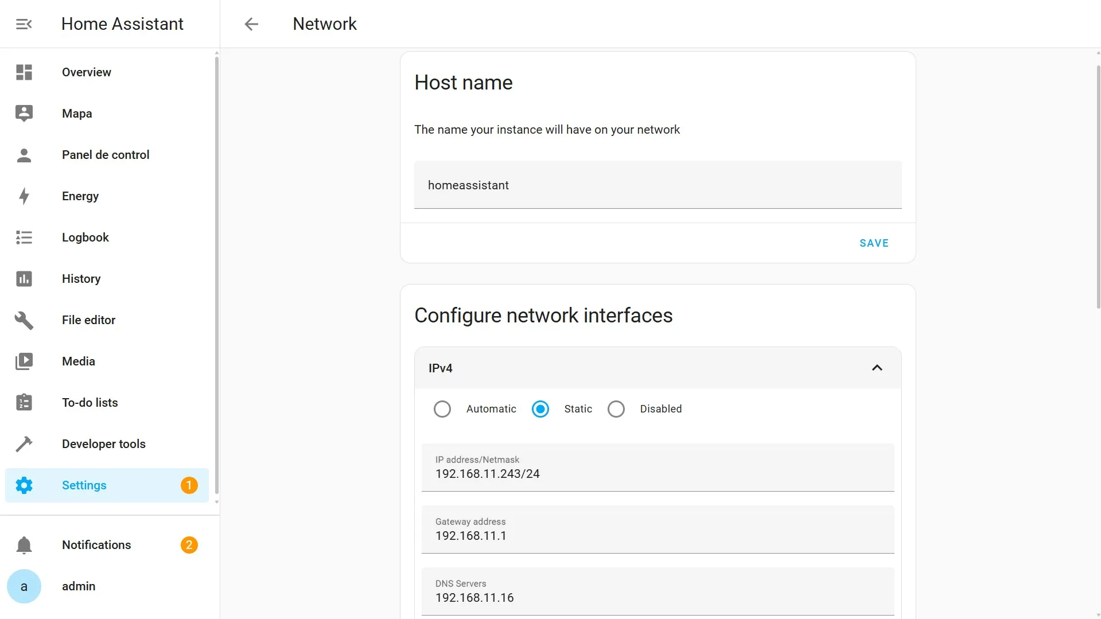Click the IPv4 section header text
The width and height of the screenshot is (1101, 619).
point(441,368)
